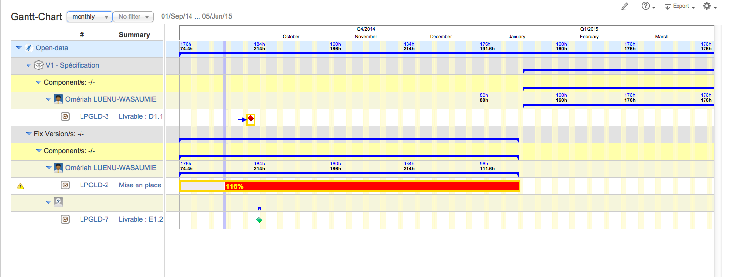The image size is (732, 277).
Task: Click the task checkbox icon for LPGLD-2
Action: (65, 185)
